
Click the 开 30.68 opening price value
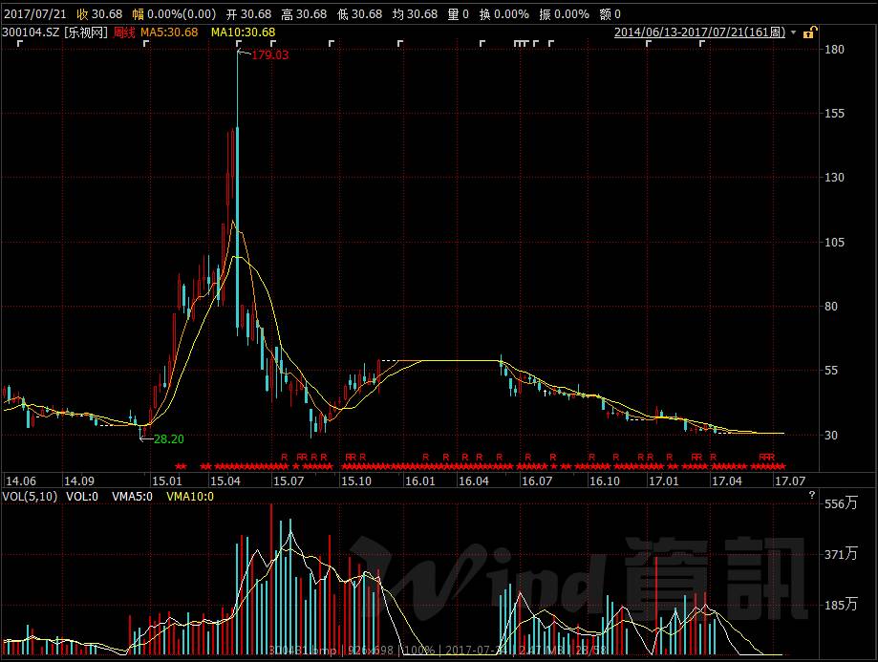click(248, 14)
